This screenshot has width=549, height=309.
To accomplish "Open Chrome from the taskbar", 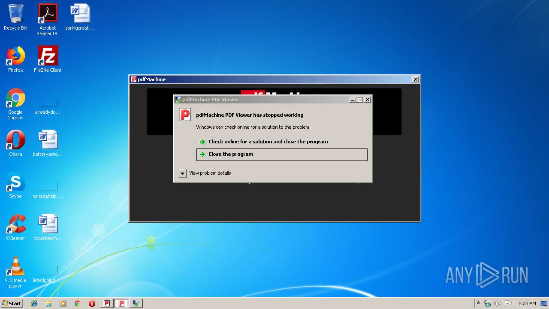I will point(78,303).
